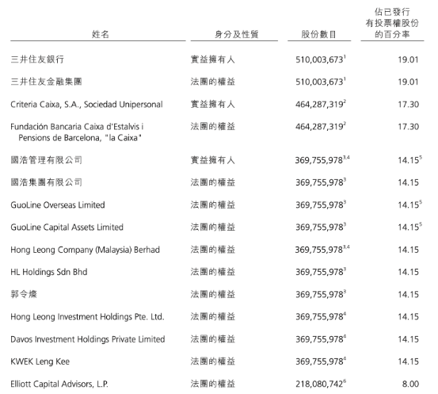Click the 股份數目 column header
Screen dimensions: 438x394
point(318,34)
